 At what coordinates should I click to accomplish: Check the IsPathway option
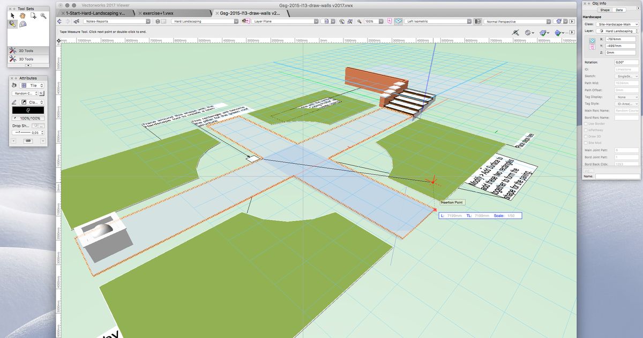(x=586, y=130)
